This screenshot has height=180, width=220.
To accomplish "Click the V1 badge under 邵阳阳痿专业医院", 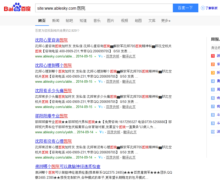I will click(x=101, y=132).
